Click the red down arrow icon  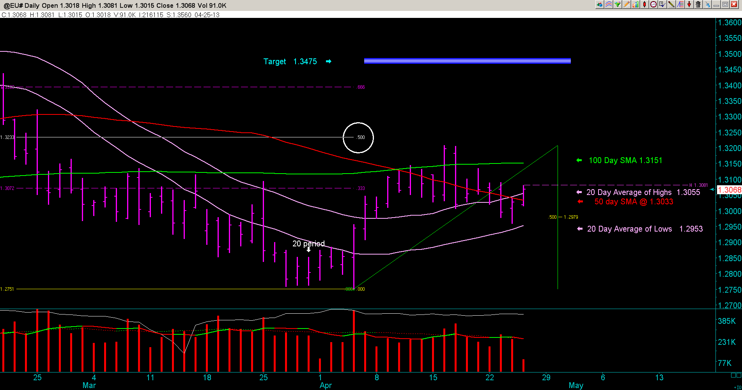(x=689, y=4)
